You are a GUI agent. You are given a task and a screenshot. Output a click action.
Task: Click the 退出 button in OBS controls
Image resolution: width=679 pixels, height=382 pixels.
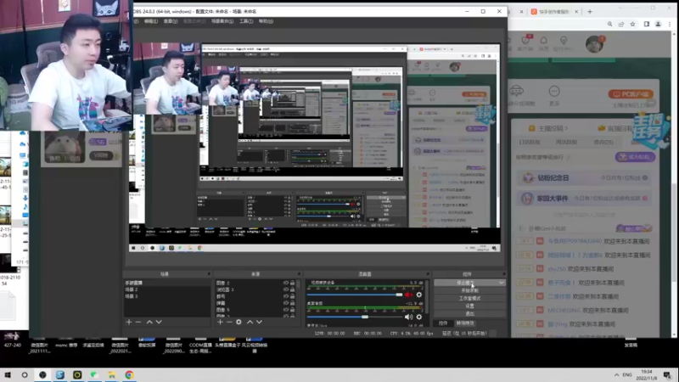click(469, 314)
